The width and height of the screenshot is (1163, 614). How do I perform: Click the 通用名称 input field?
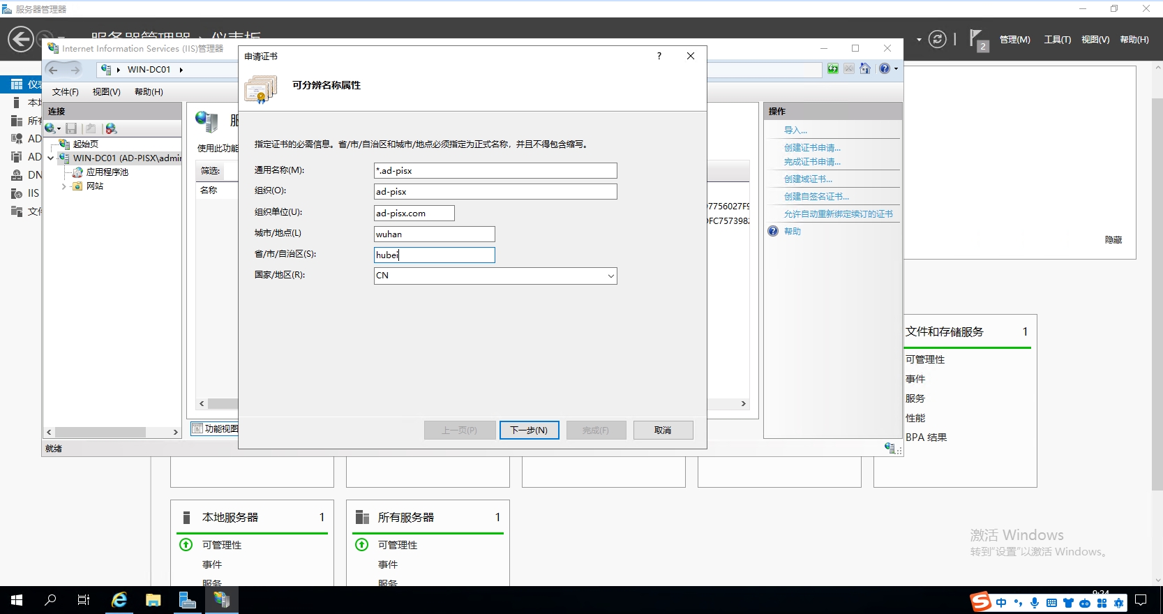495,171
